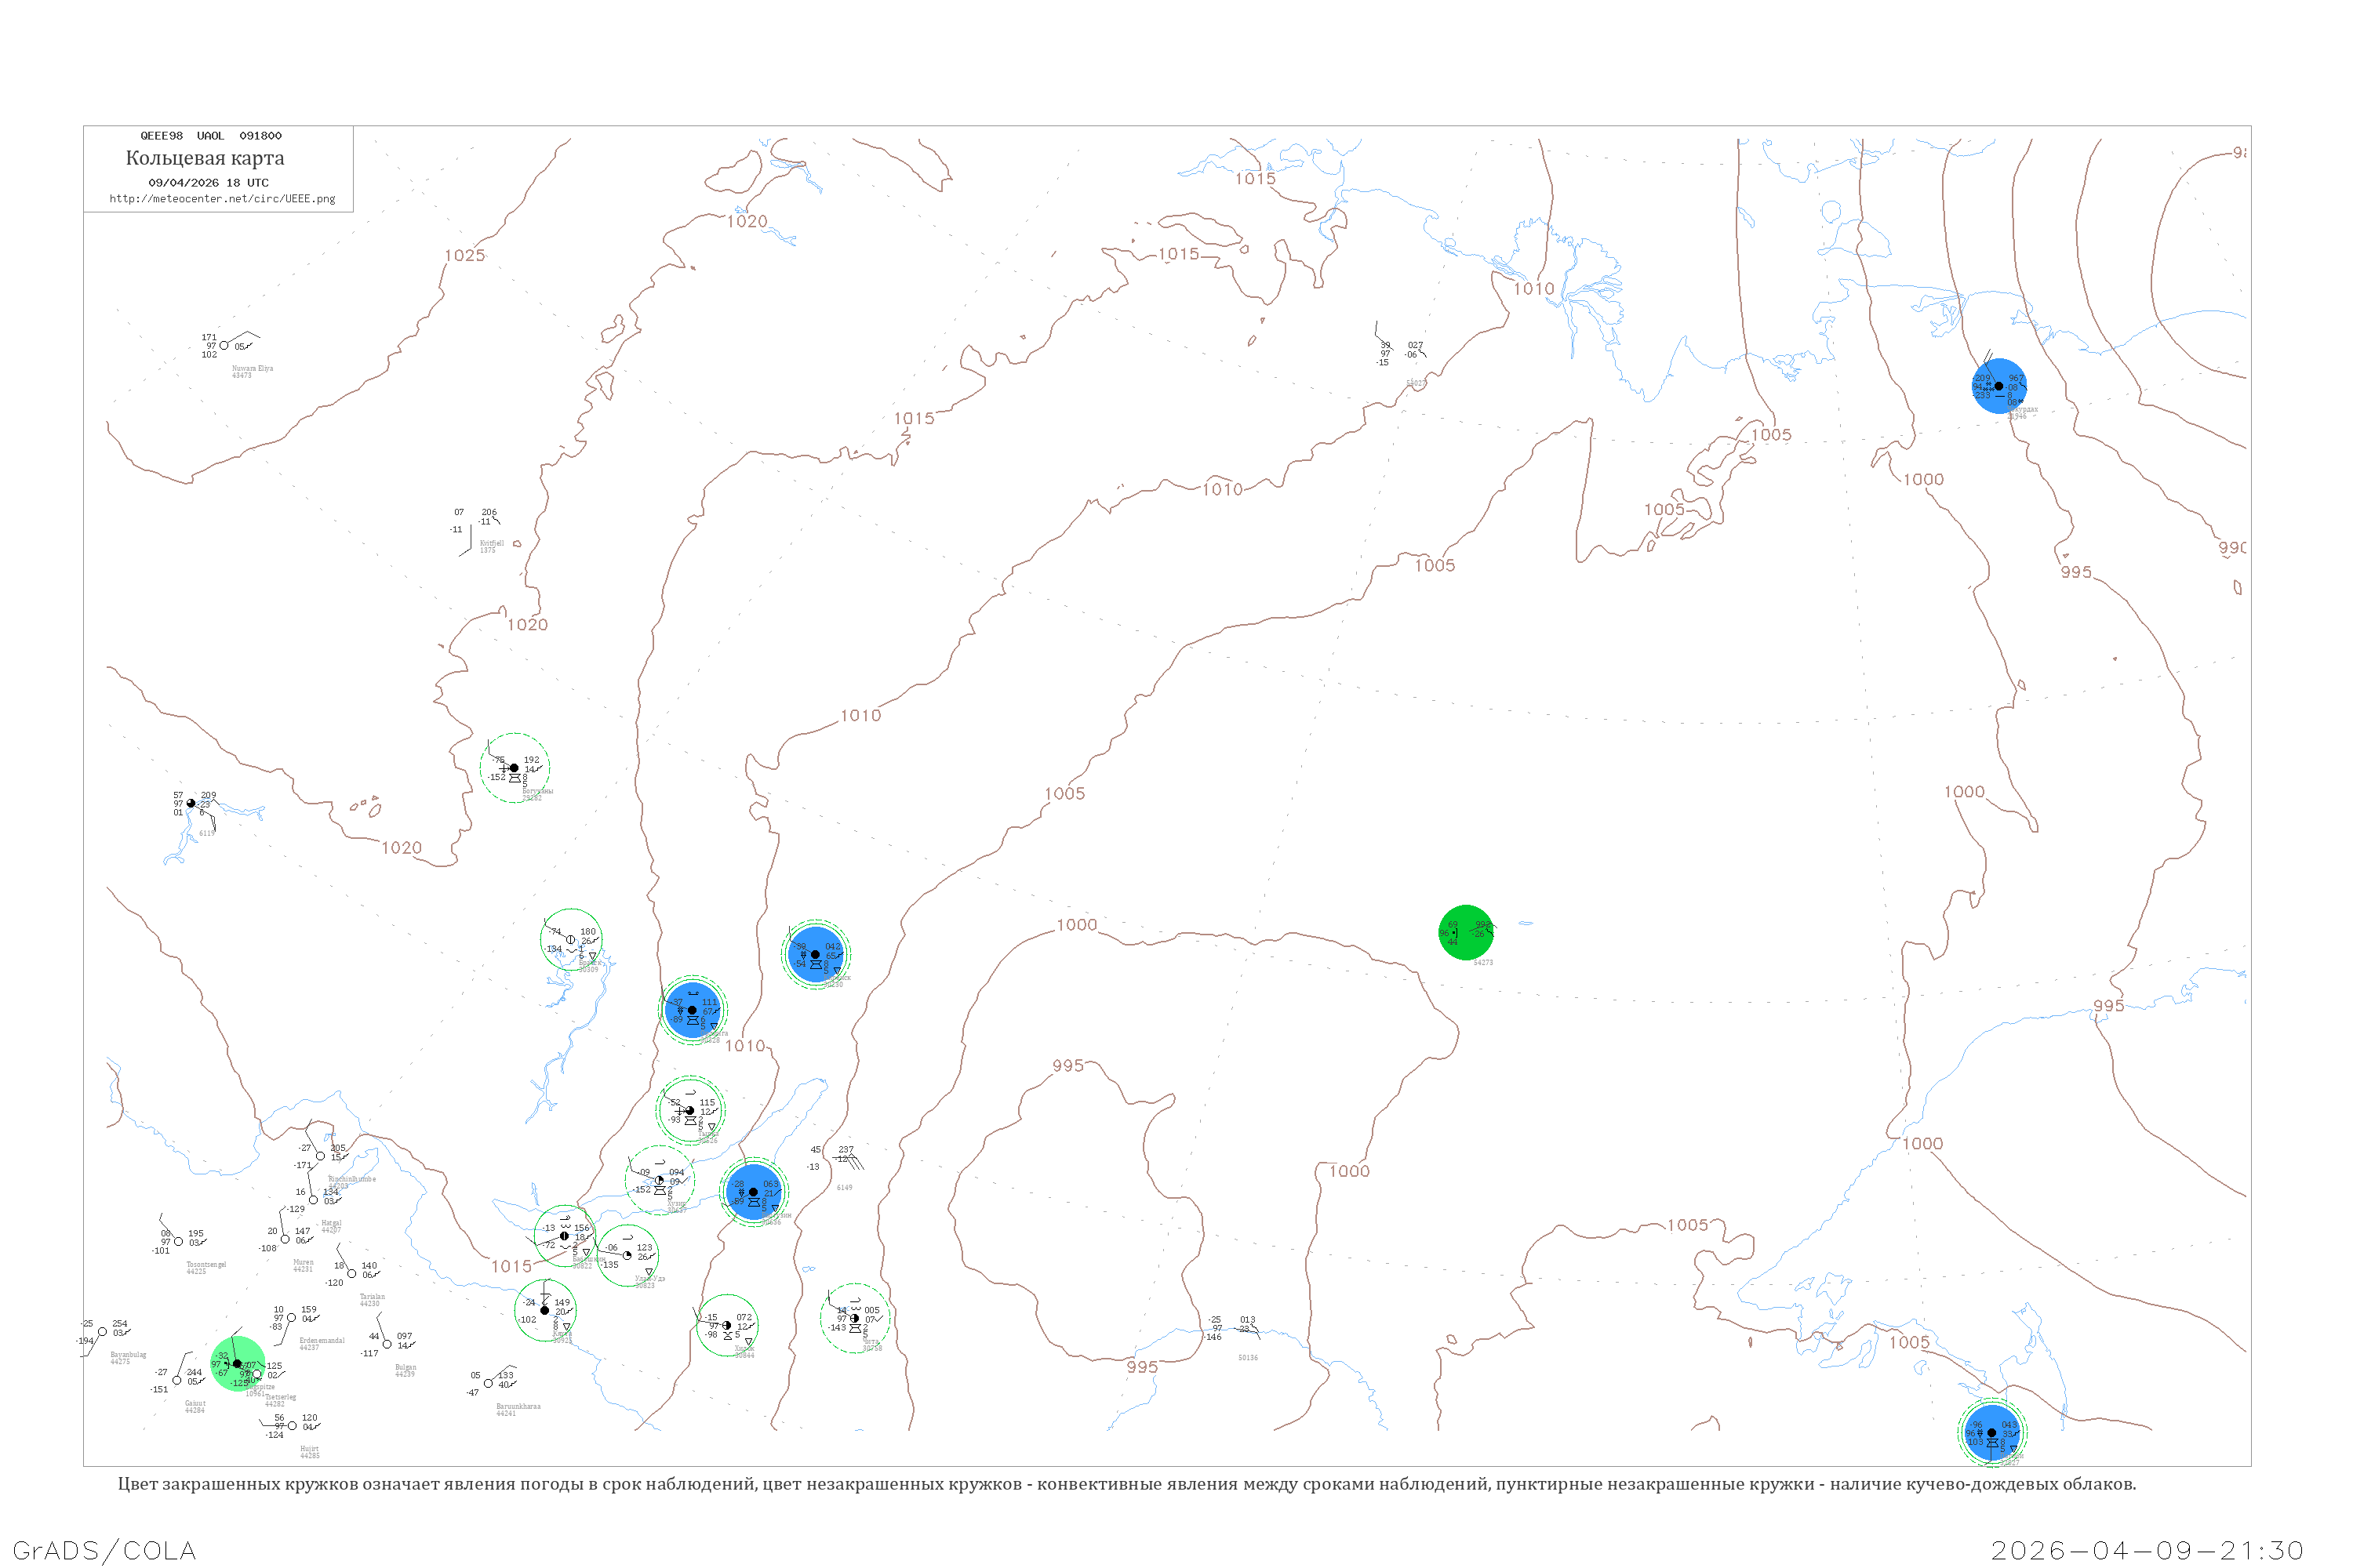Select the Bratsk 30309 station plot
This screenshot has width=2353, height=1568.
(571, 939)
